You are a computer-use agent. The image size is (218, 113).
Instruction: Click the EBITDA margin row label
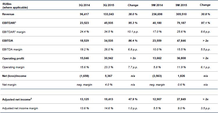click(x=12, y=50)
